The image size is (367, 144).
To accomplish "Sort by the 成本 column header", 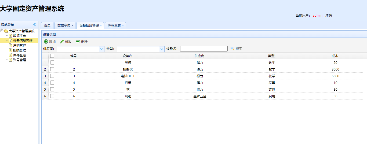I will pyautogui.click(x=335, y=56).
